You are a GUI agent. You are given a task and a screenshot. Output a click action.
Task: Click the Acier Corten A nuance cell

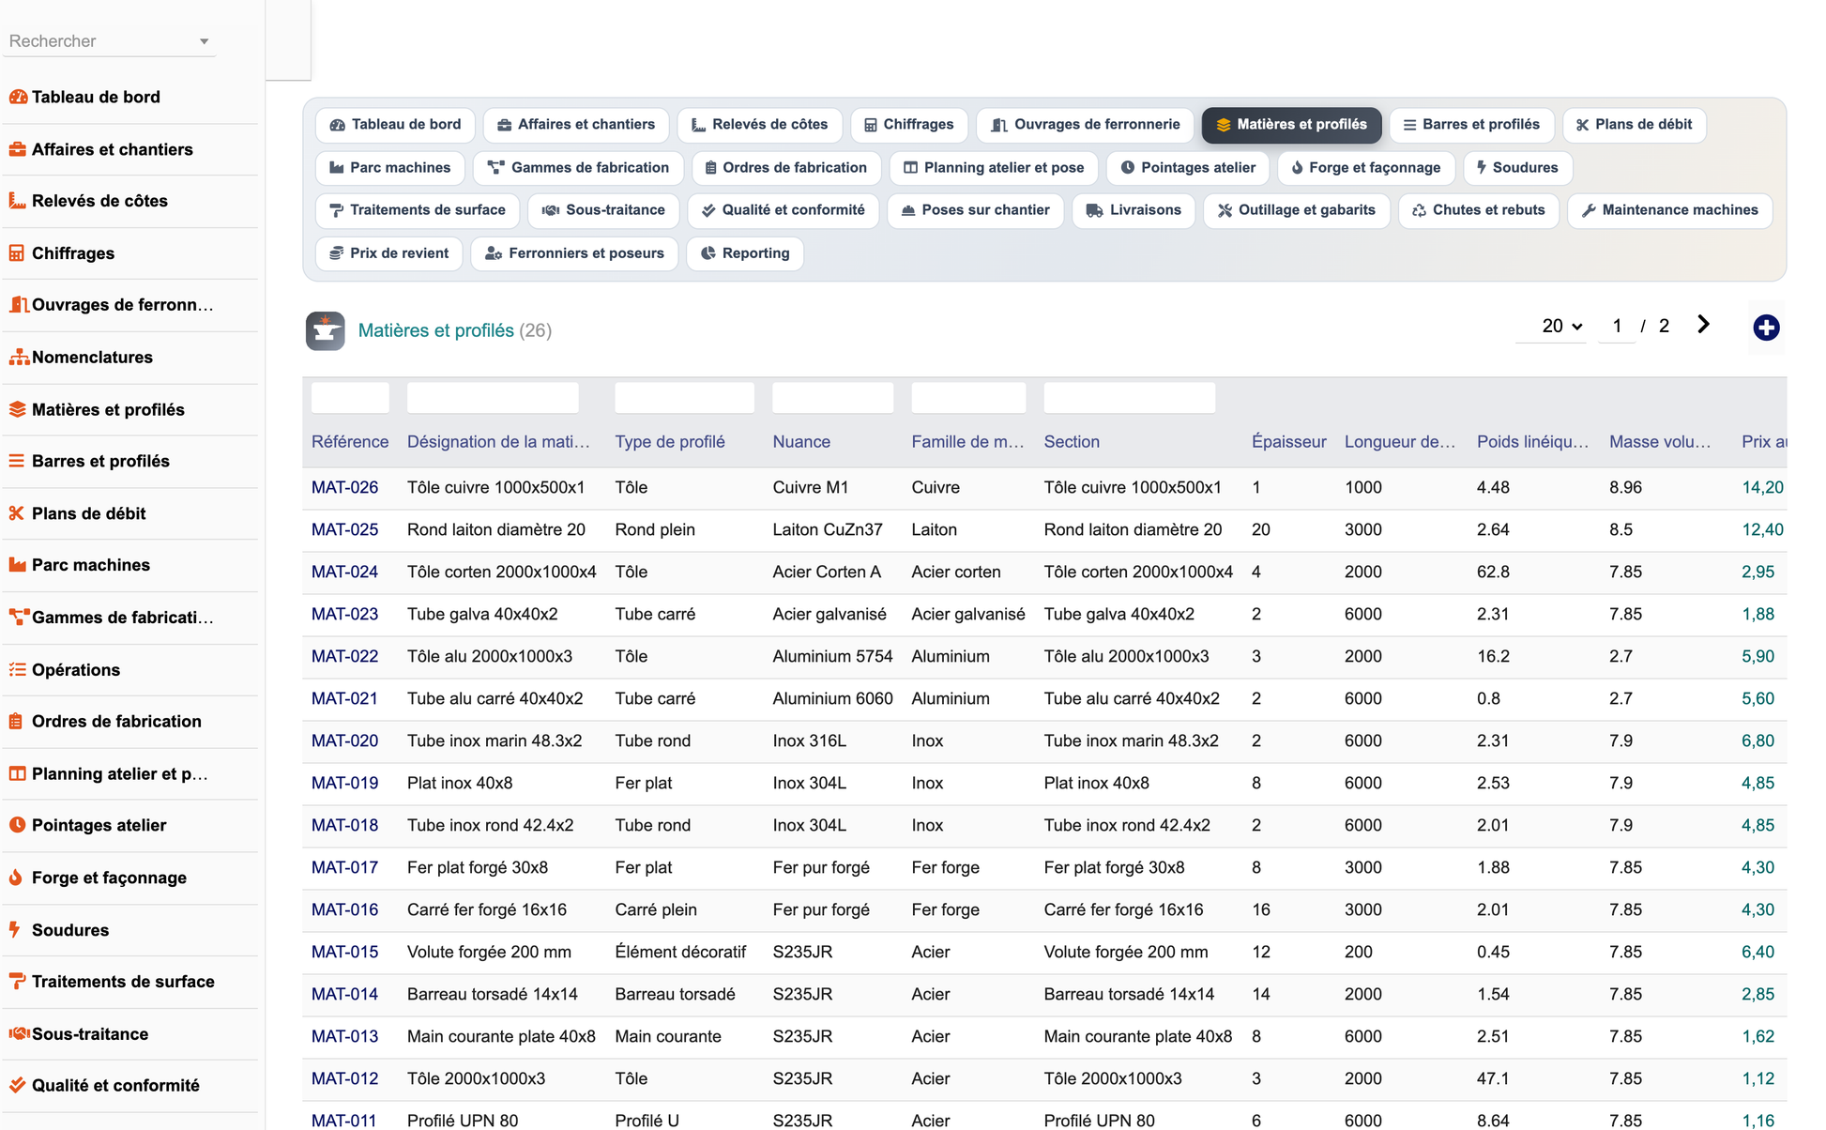pos(827,573)
